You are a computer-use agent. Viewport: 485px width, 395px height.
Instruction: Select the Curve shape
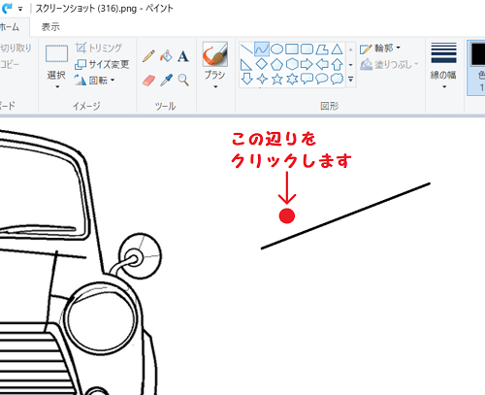[x=262, y=49]
